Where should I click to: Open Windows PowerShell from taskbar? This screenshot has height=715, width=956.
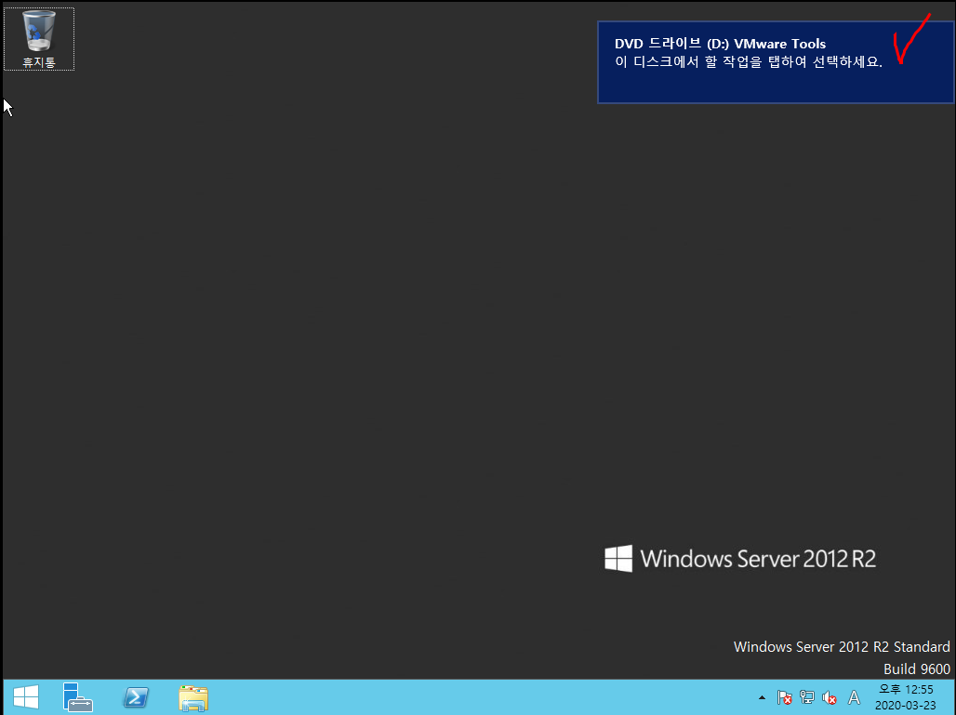[136, 696]
